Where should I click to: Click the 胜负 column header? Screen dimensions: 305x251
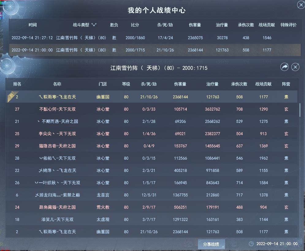click(x=114, y=25)
